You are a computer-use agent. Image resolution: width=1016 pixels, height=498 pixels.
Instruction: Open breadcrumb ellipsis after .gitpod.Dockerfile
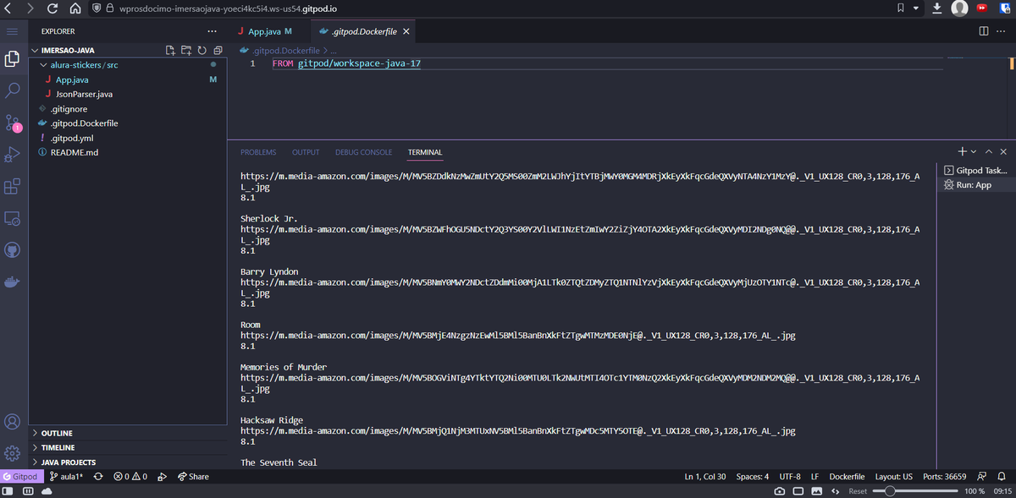click(334, 51)
